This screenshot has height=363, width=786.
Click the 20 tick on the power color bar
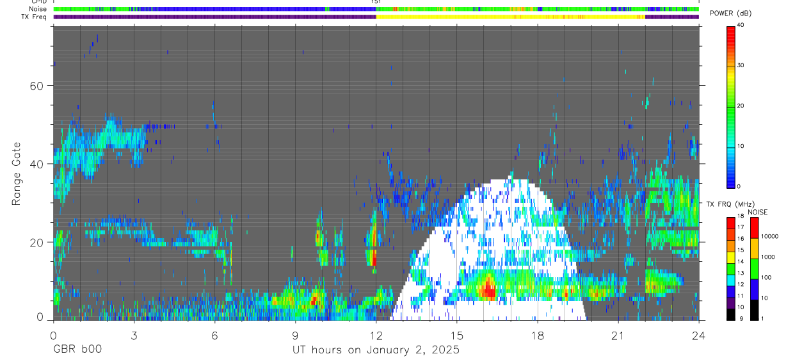tap(741, 106)
